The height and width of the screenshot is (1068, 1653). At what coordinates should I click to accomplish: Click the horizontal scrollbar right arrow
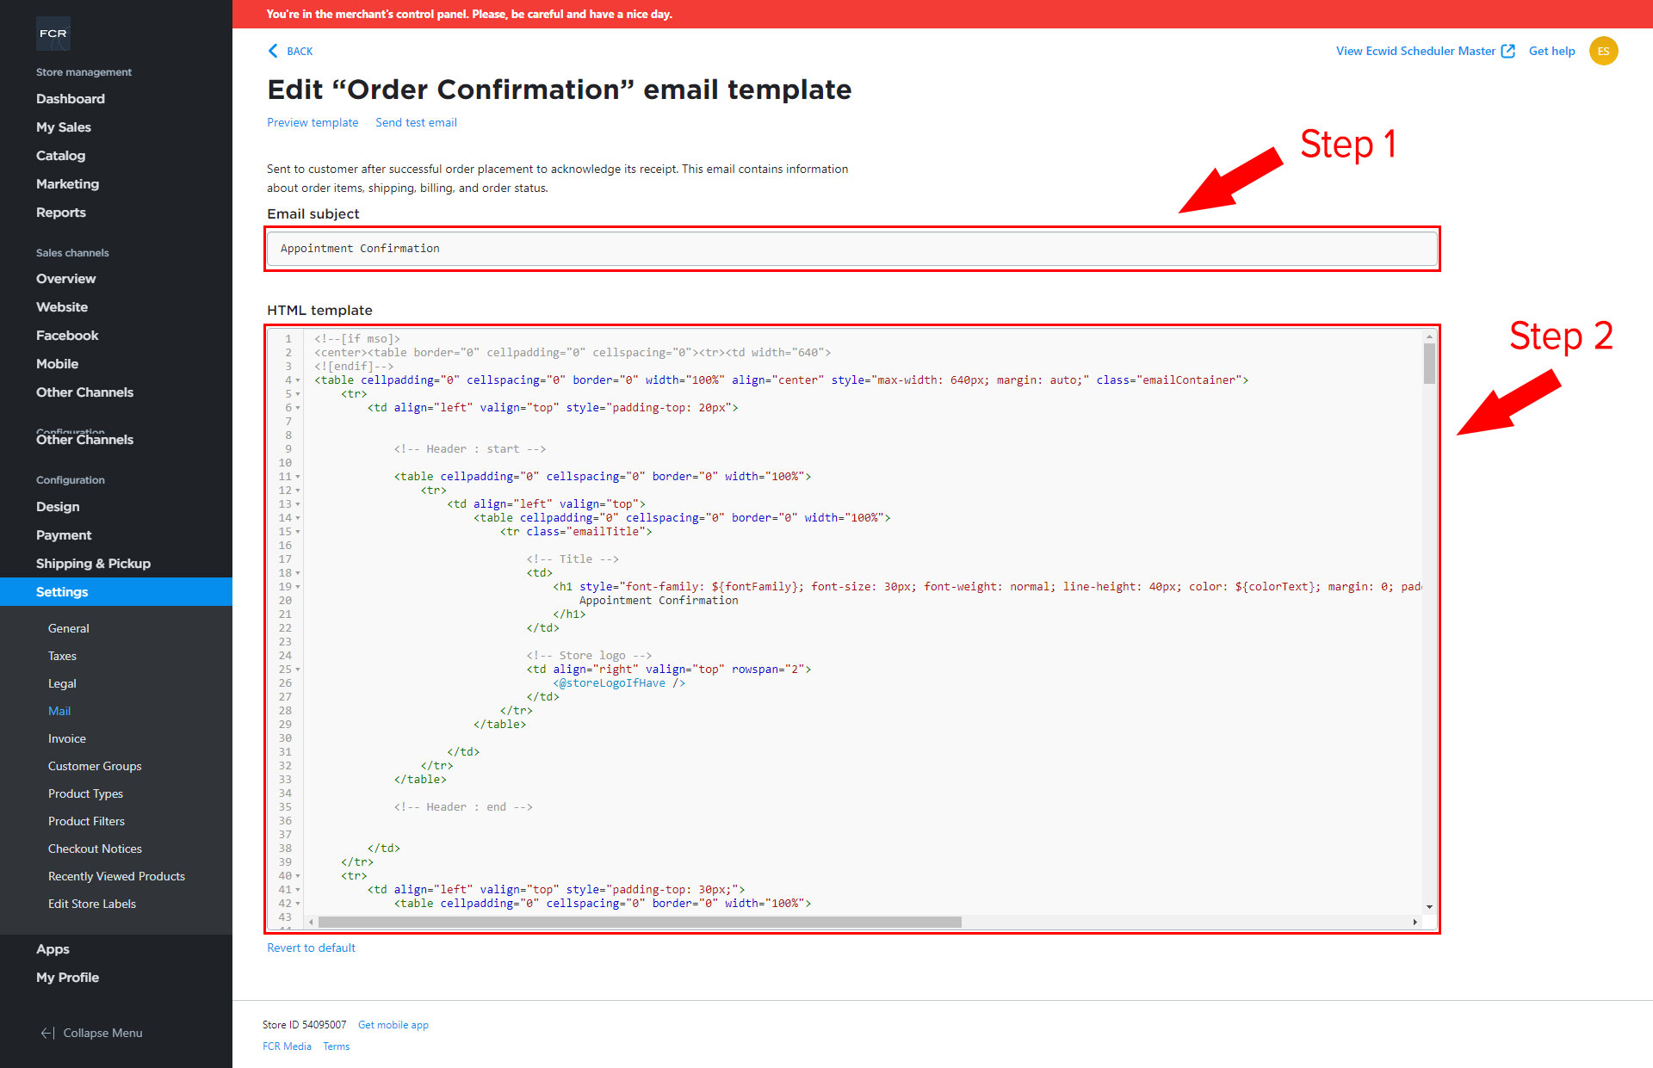click(x=1415, y=922)
